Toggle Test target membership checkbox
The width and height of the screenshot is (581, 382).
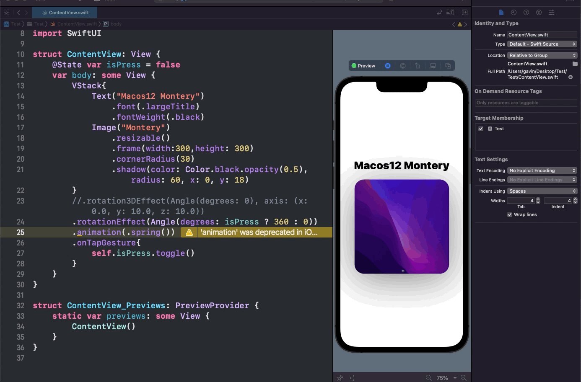(x=481, y=129)
